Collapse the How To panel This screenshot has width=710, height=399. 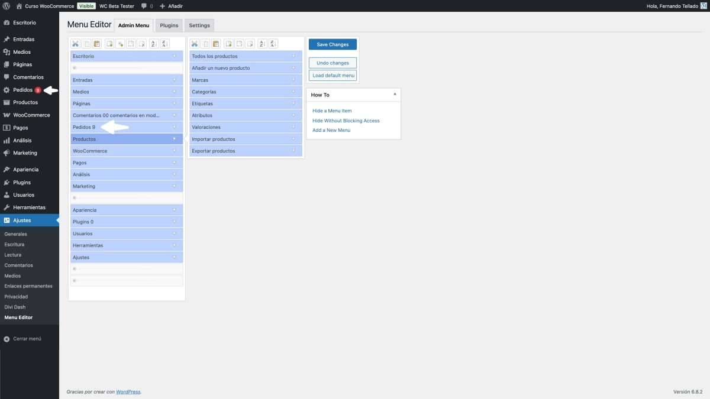pos(395,95)
